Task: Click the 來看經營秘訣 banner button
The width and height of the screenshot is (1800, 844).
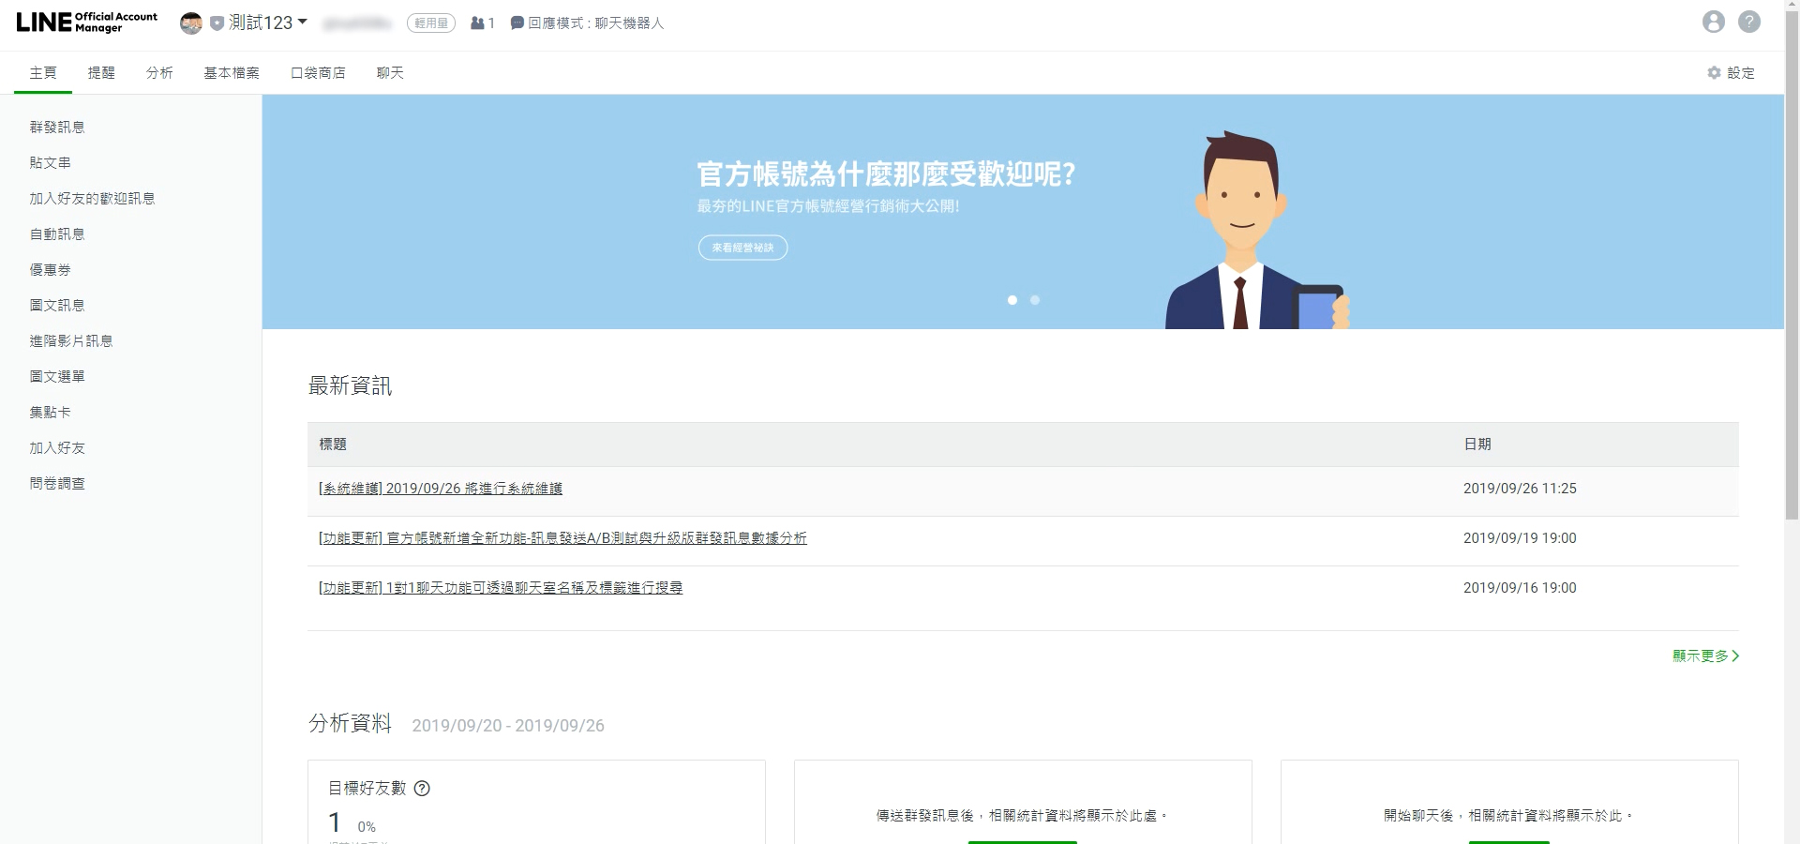Action: pos(742,248)
